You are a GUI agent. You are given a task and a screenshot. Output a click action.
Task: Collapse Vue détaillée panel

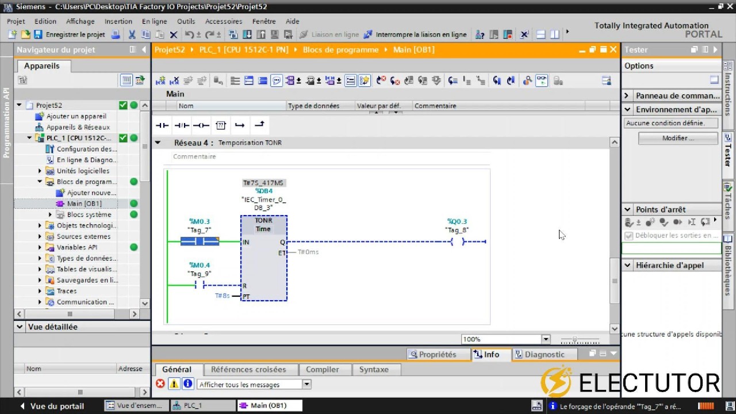[20, 327]
